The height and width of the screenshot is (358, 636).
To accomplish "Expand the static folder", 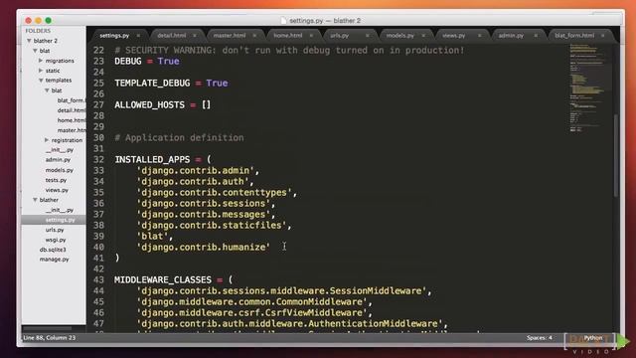I will [41, 71].
